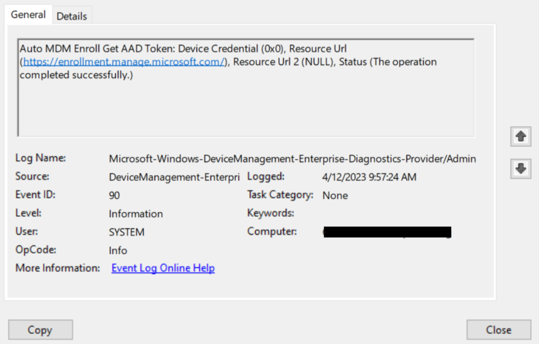Click the Log Name value field

coord(292,159)
